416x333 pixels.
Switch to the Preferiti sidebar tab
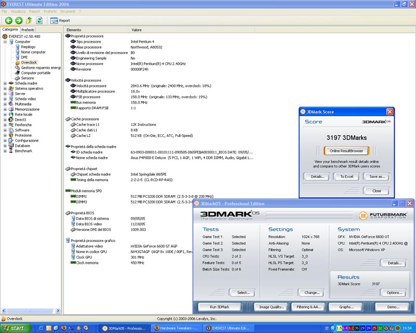pyautogui.click(x=28, y=30)
